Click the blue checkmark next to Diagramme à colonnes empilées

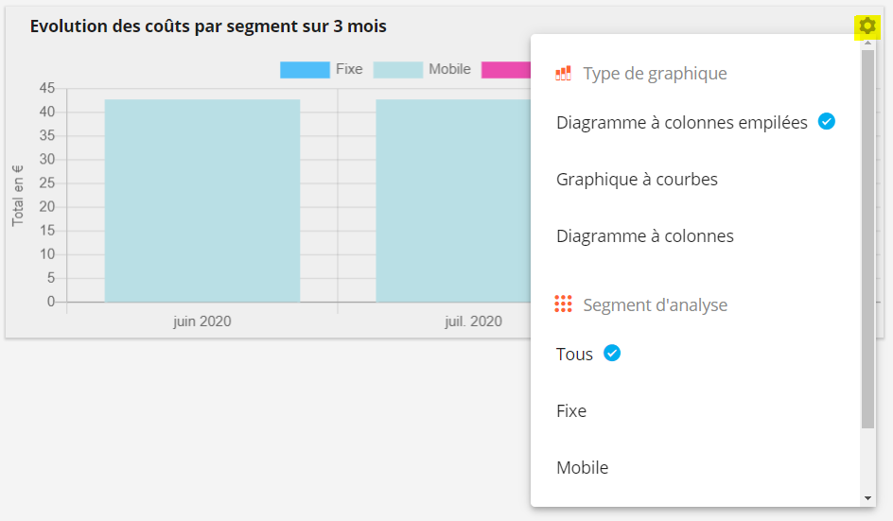click(827, 121)
